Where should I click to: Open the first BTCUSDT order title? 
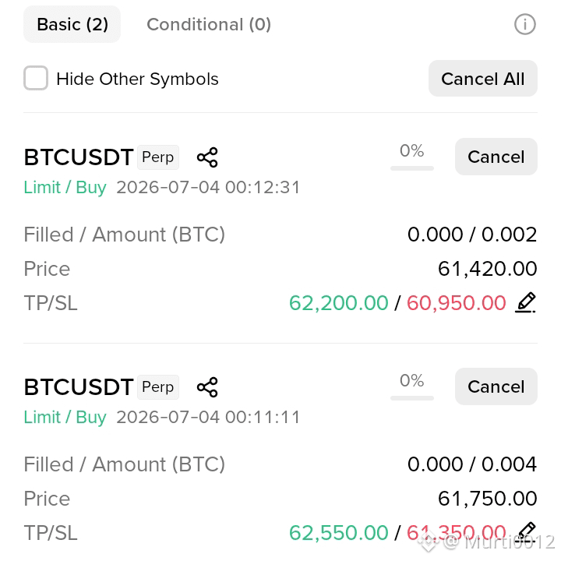79,157
